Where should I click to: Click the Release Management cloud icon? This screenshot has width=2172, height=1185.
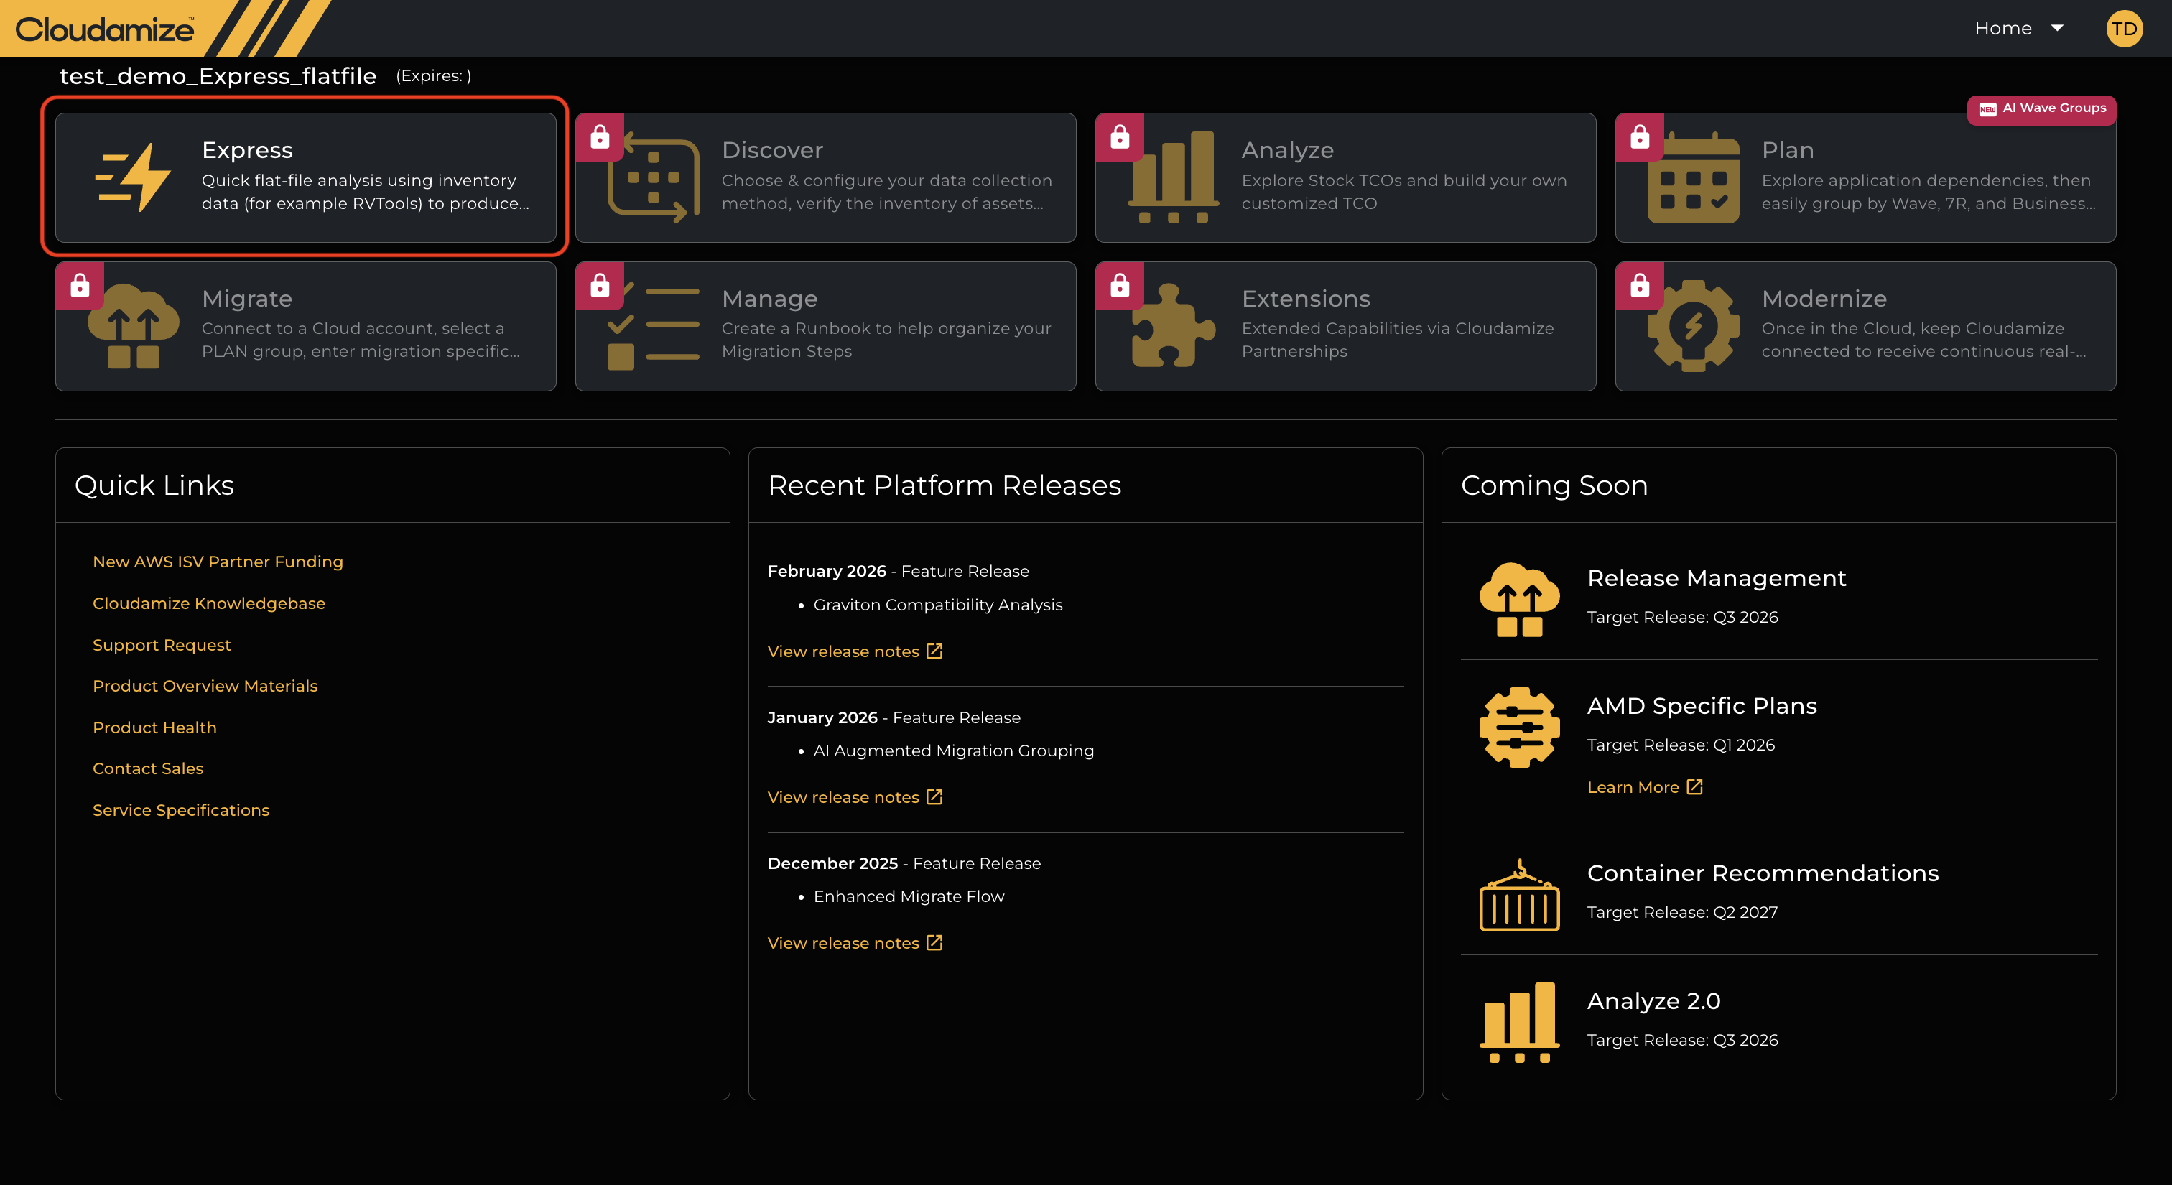pyautogui.click(x=1519, y=599)
